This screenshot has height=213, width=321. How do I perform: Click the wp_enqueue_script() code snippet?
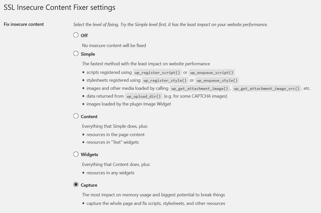click(211, 73)
